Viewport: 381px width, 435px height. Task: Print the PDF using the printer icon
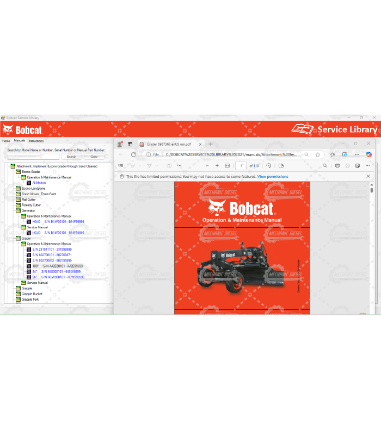click(x=337, y=166)
